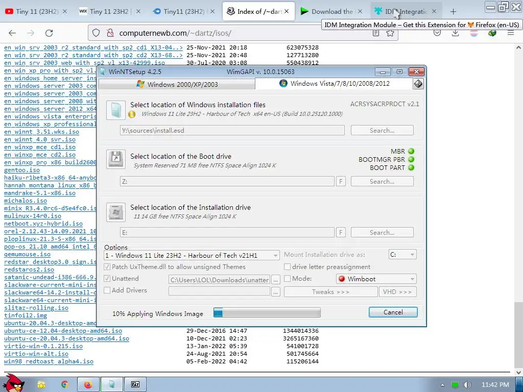Click Search for Installation drive
The height and width of the screenshot is (392, 523).
click(x=382, y=232)
